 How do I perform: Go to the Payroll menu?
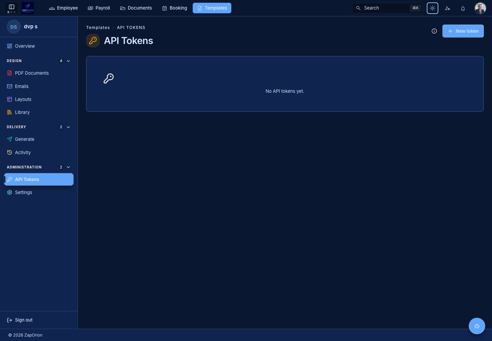[x=99, y=8]
